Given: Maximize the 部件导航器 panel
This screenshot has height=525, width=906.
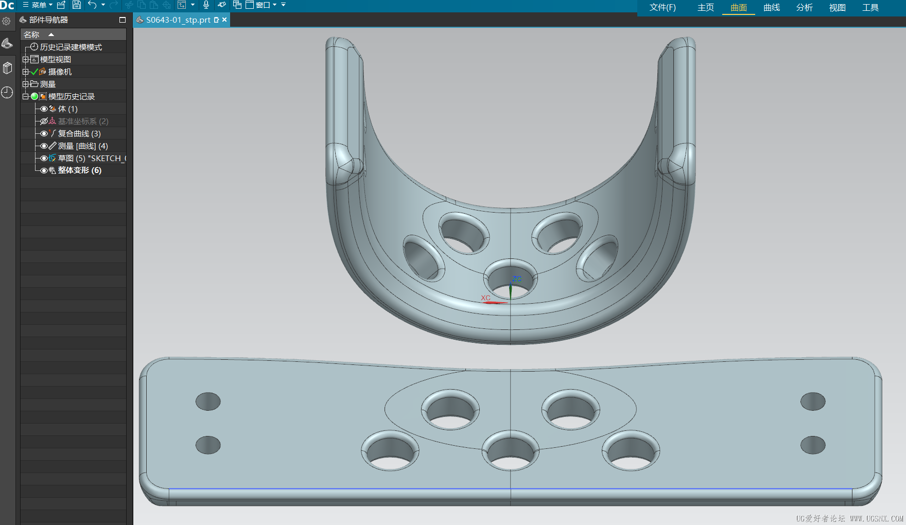Looking at the screenshot, I should [123, 20].
